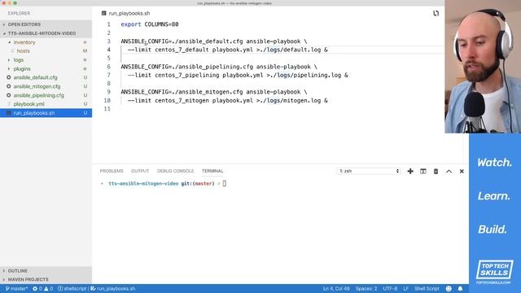Click line number 1 in gutter
This screenshot has height=293, width=521.
tap(108, 24)
